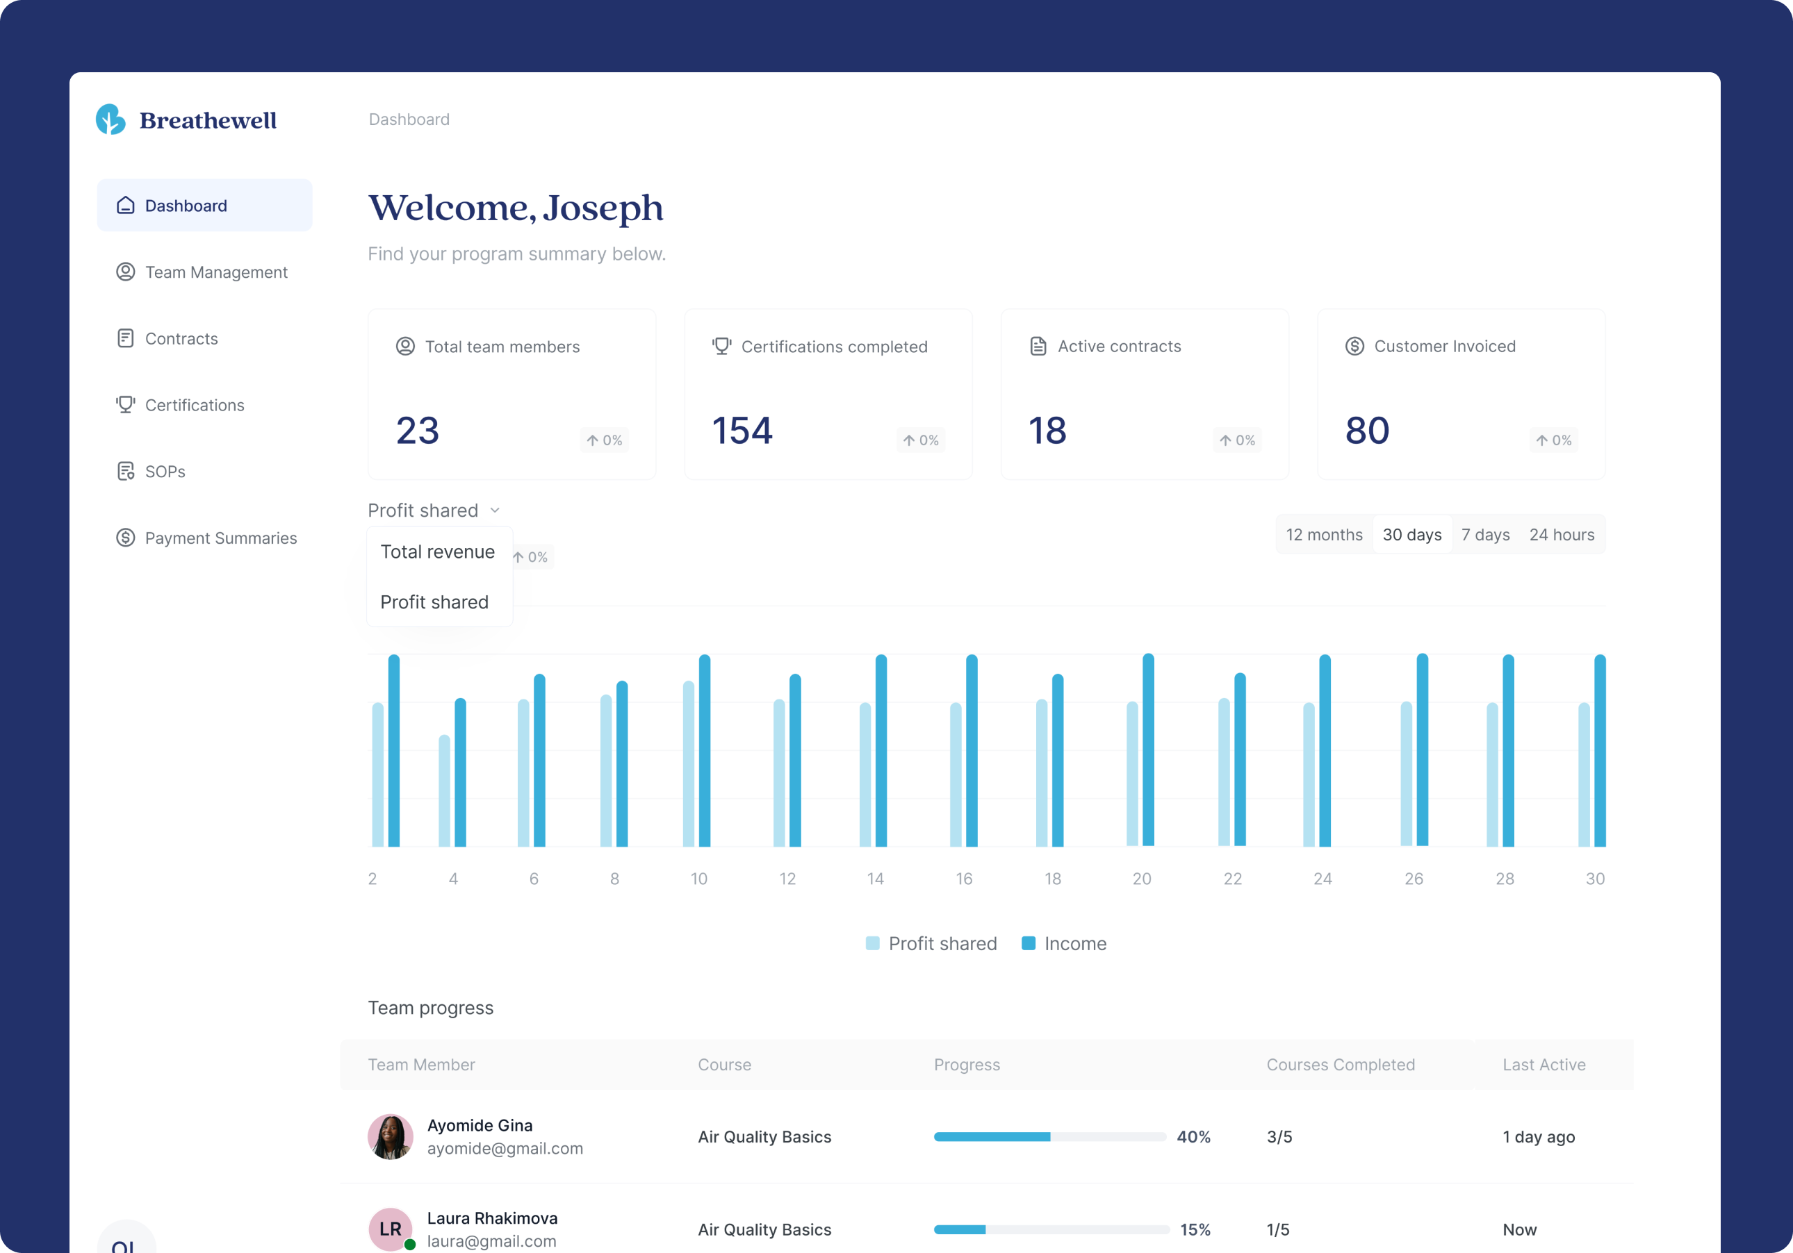The height and width of the screenshot is (1253, 1793).
Task: Click the email ayomide@gmail.com
Action: pyautogui.click(x=505, y=1148)
